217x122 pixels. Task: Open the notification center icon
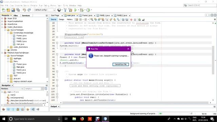[212, 119]
